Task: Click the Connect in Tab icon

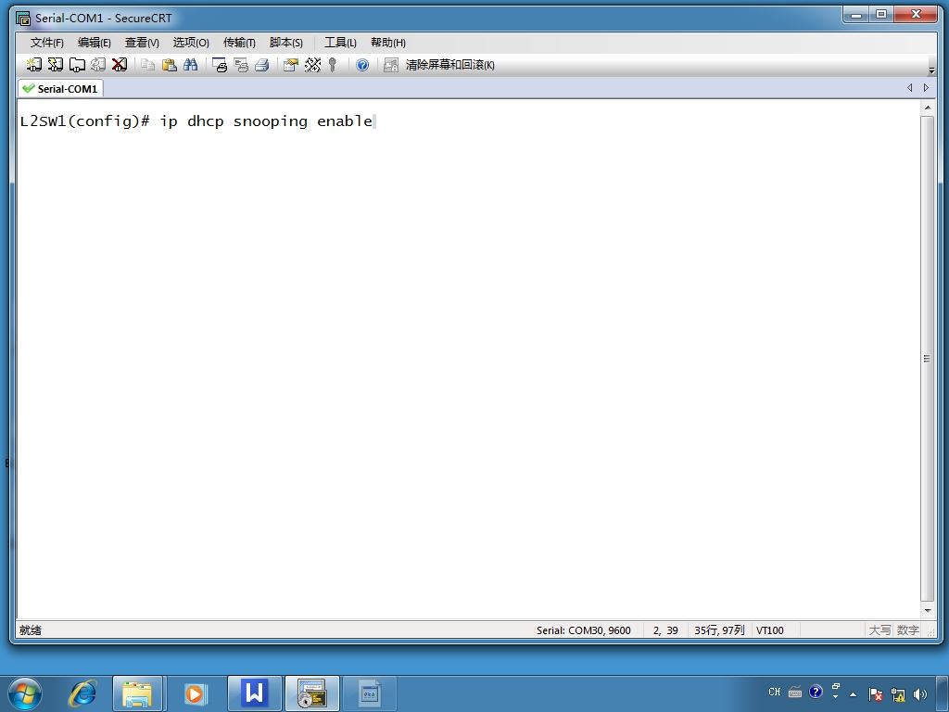Action: [77, 65]
